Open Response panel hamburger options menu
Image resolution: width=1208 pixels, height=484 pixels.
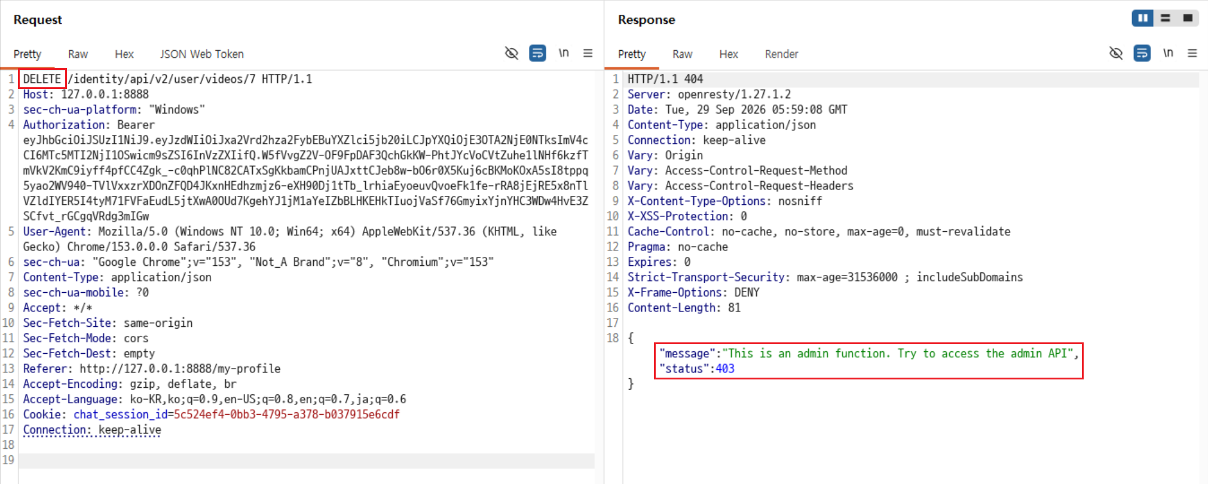pos(1192,53)
